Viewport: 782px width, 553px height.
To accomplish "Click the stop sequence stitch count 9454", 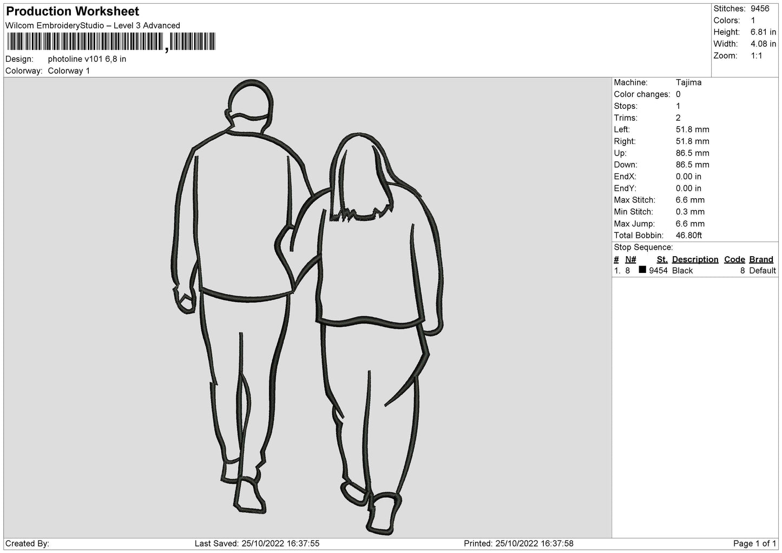I will coord(658,271).
